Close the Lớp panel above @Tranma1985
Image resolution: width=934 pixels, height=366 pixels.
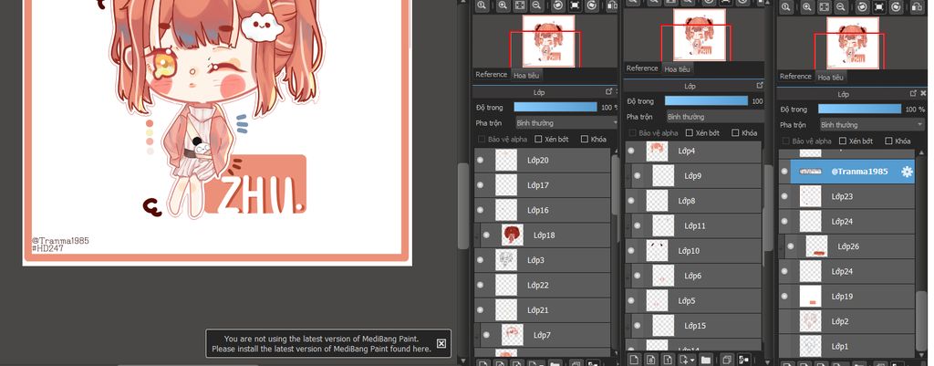[923, 94]
